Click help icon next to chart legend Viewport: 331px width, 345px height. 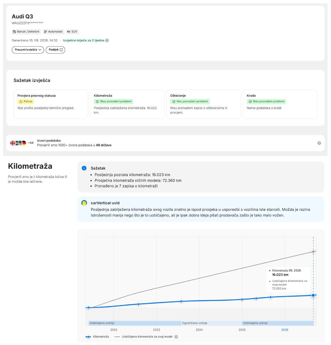176,337
